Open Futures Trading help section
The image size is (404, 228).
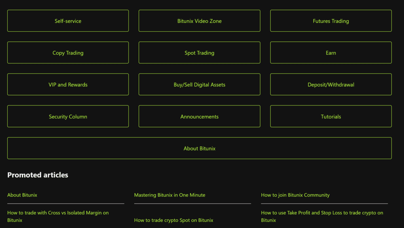(331, 21)
